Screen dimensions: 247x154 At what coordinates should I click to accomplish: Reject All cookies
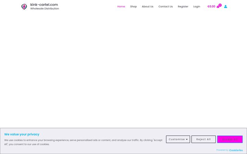(x=203, y=139)
